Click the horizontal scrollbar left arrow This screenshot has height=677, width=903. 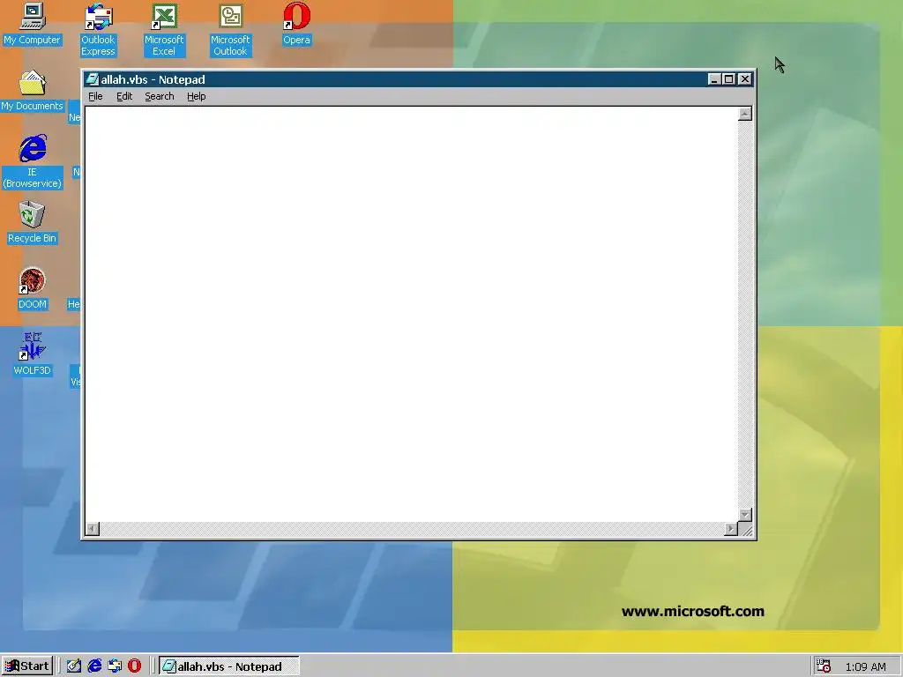tap(92, 529)
